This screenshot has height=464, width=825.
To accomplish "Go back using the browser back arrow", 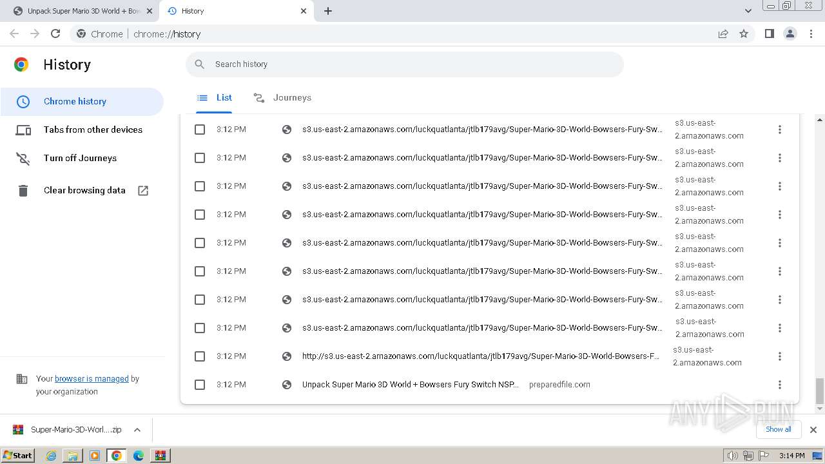I will pos(14,34).
